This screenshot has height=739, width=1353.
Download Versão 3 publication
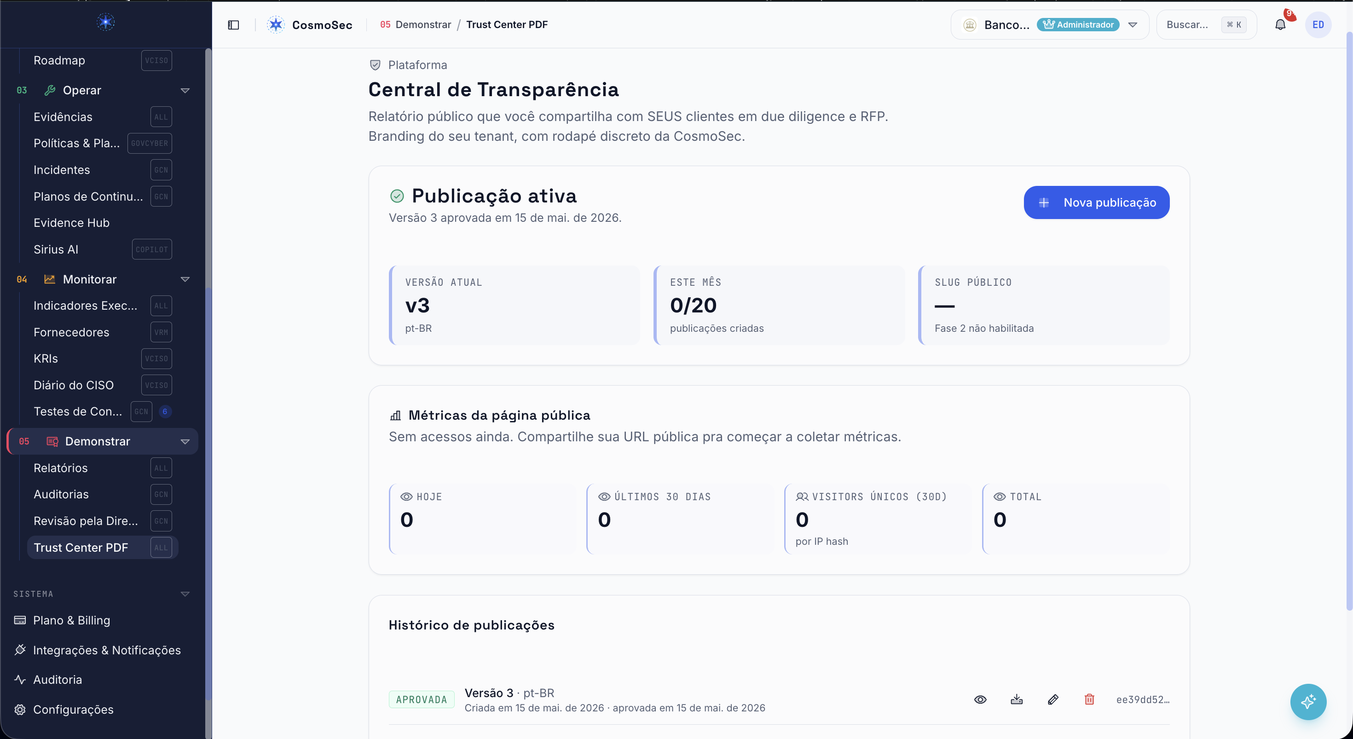(1016, 699)
